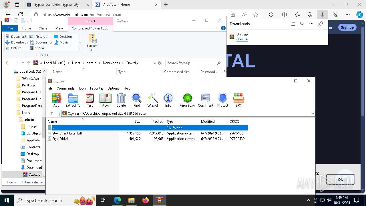
Task: Switch to Explorer Home ribbon tab
Action: coord(27,28)
